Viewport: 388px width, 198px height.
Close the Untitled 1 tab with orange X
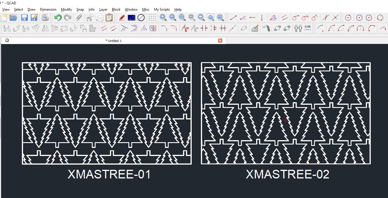tap(220, 41)
